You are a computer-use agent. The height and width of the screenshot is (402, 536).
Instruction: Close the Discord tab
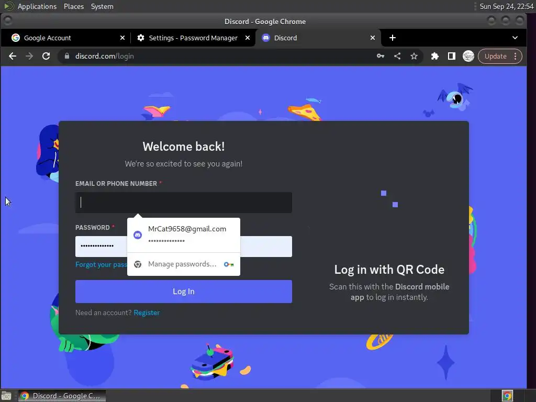[x=373, y=38]
